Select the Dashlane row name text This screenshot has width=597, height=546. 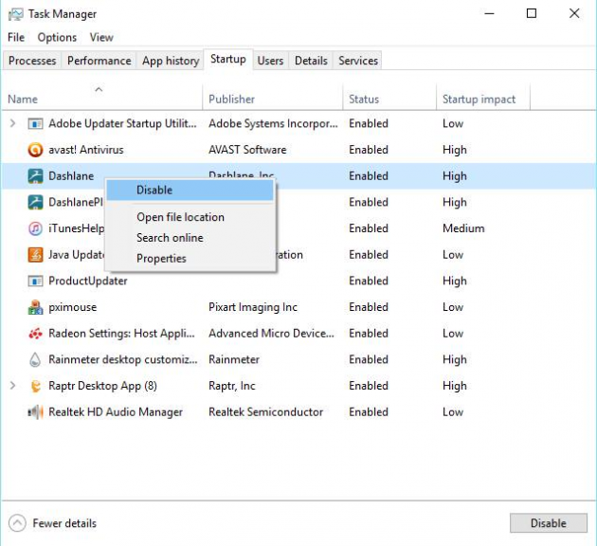[71, 176]
